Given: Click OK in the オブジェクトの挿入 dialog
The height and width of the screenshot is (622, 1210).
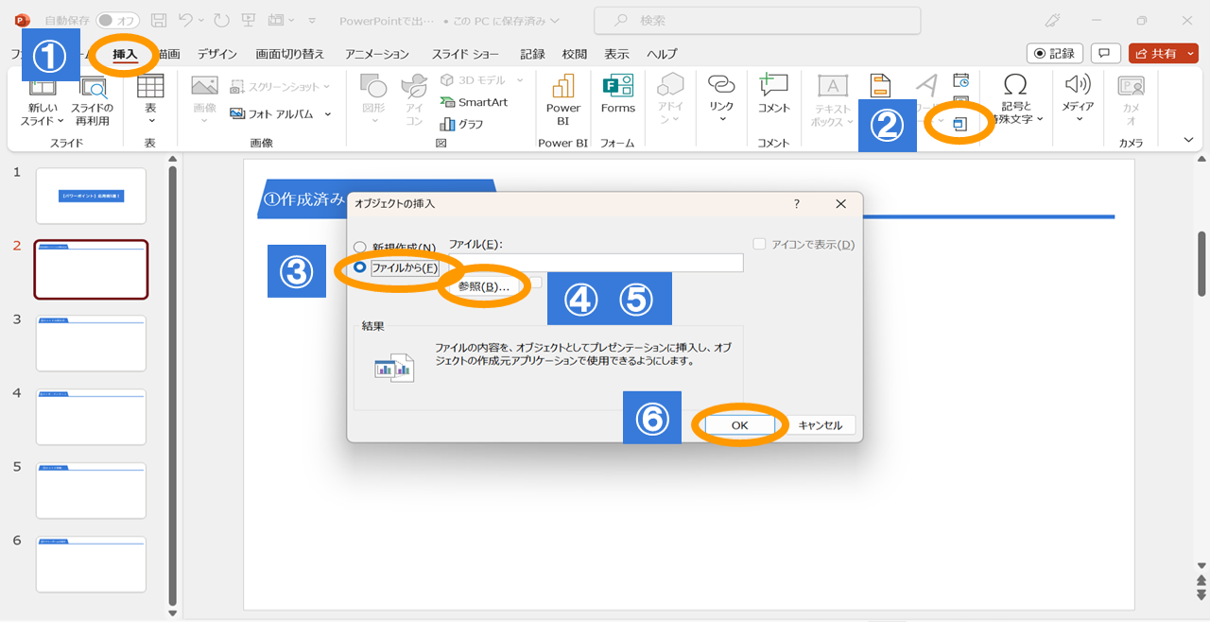Looking at the screenshot, I should 739,425.
